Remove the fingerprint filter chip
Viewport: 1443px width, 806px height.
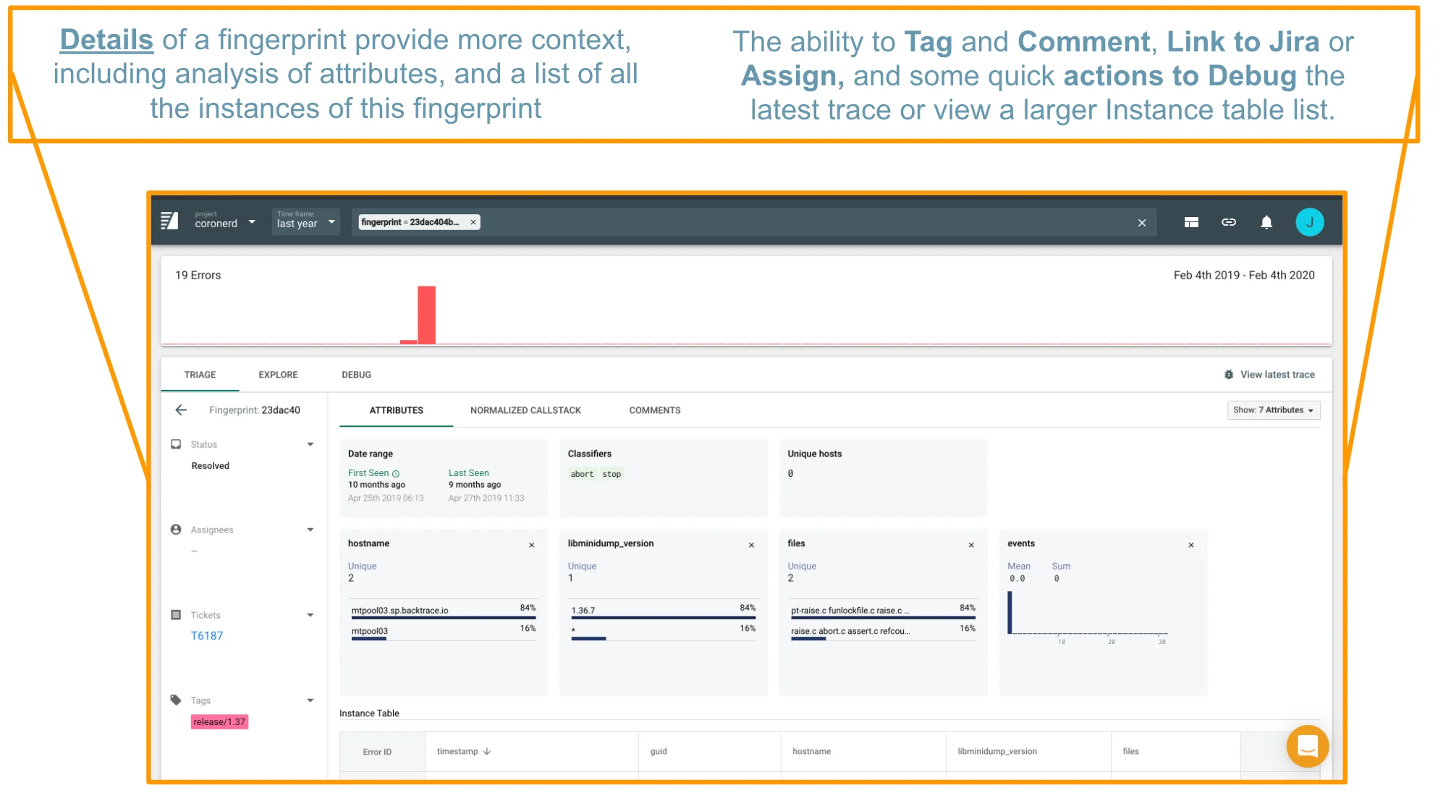473,221
